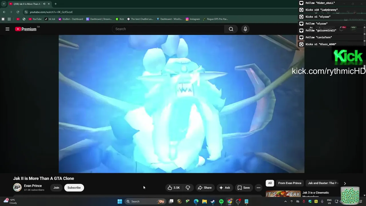The image size is (366, 206).
Task: Open the Jak 3 recommended video thumbnail
Action: pos(283,194)
